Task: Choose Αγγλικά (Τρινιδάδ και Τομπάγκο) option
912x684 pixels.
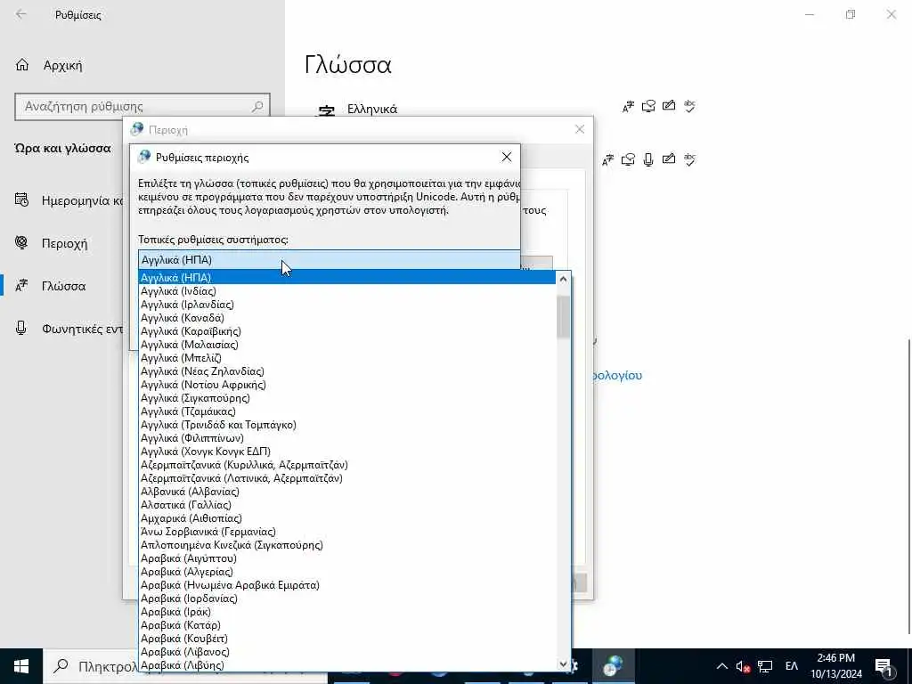Action: coord(347,425)
